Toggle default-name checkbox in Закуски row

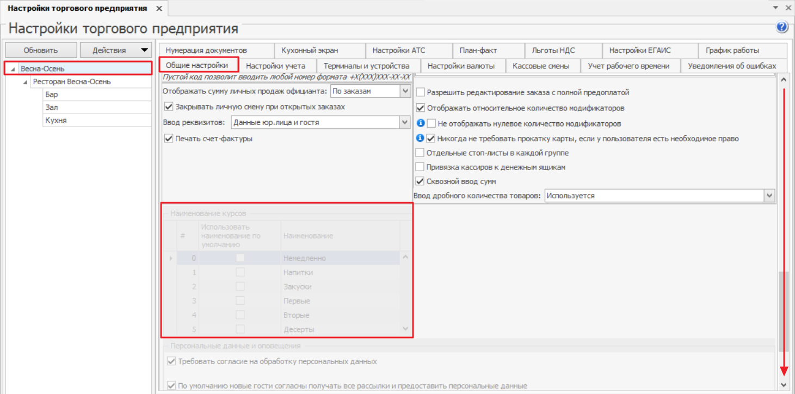(239, 286)
